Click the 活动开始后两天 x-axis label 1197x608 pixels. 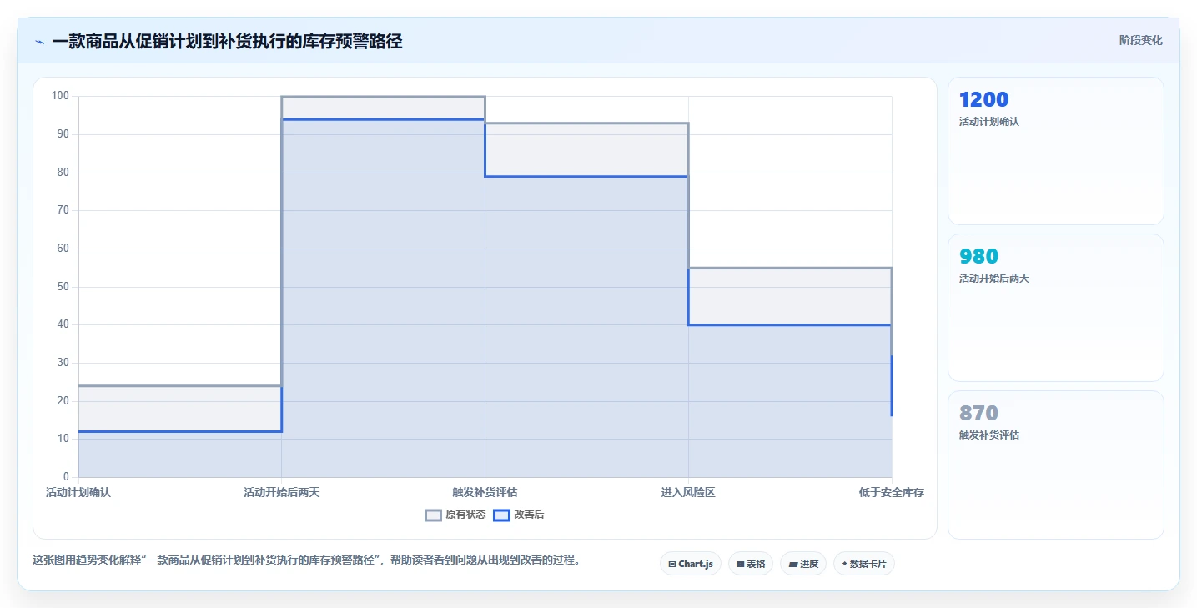point(281,492)
